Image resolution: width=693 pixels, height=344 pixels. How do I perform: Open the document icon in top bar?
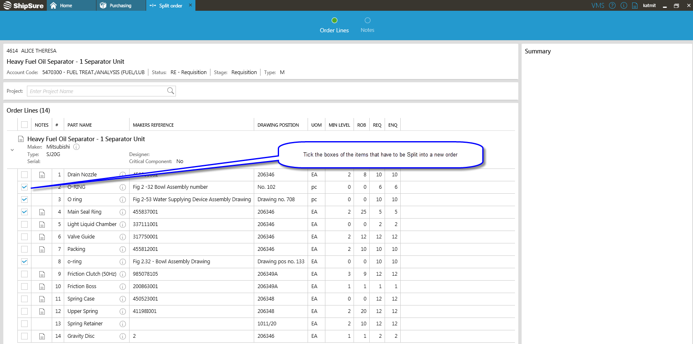click(x=635, y=5)
